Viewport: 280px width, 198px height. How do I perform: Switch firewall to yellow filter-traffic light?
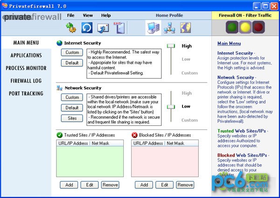[x=245, y=27]
